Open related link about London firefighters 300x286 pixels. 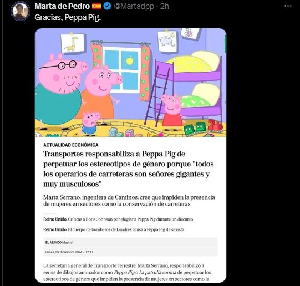[114, 229]
